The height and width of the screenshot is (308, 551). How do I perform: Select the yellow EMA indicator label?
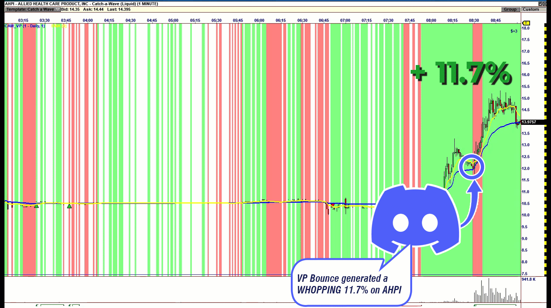pos(59,26)
